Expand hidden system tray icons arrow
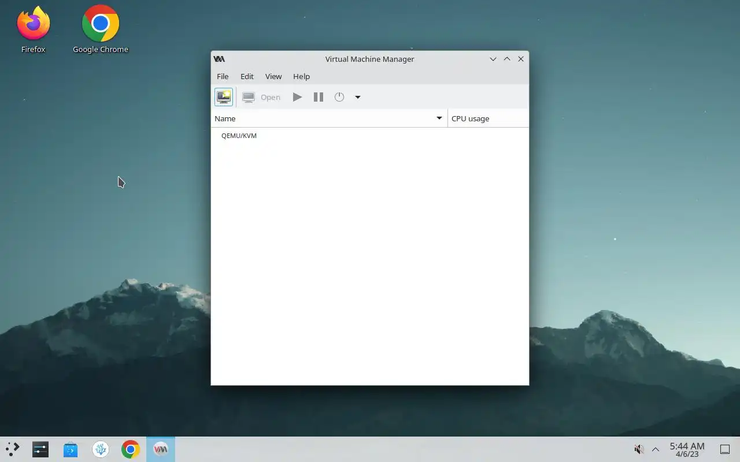The image size is (740, 462). click(x=656, y=449)
